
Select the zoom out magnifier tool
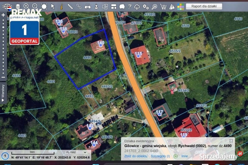35,6
